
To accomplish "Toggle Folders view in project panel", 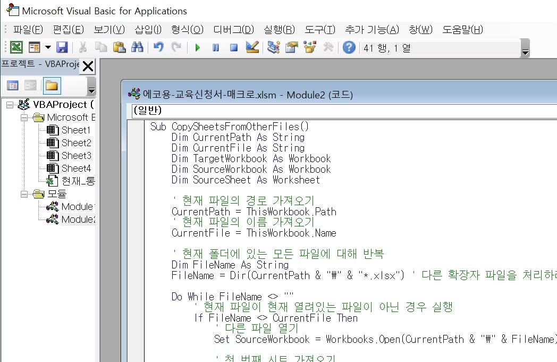I will [x=52, y=86].
